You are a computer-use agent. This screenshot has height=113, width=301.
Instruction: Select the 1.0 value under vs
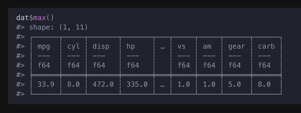pos(184,84)
